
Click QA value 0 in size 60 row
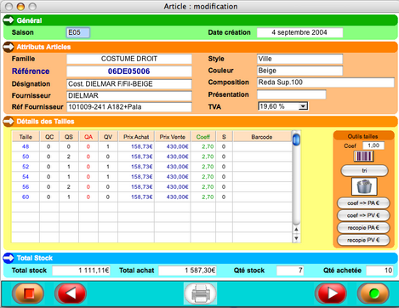pos(88,197)
